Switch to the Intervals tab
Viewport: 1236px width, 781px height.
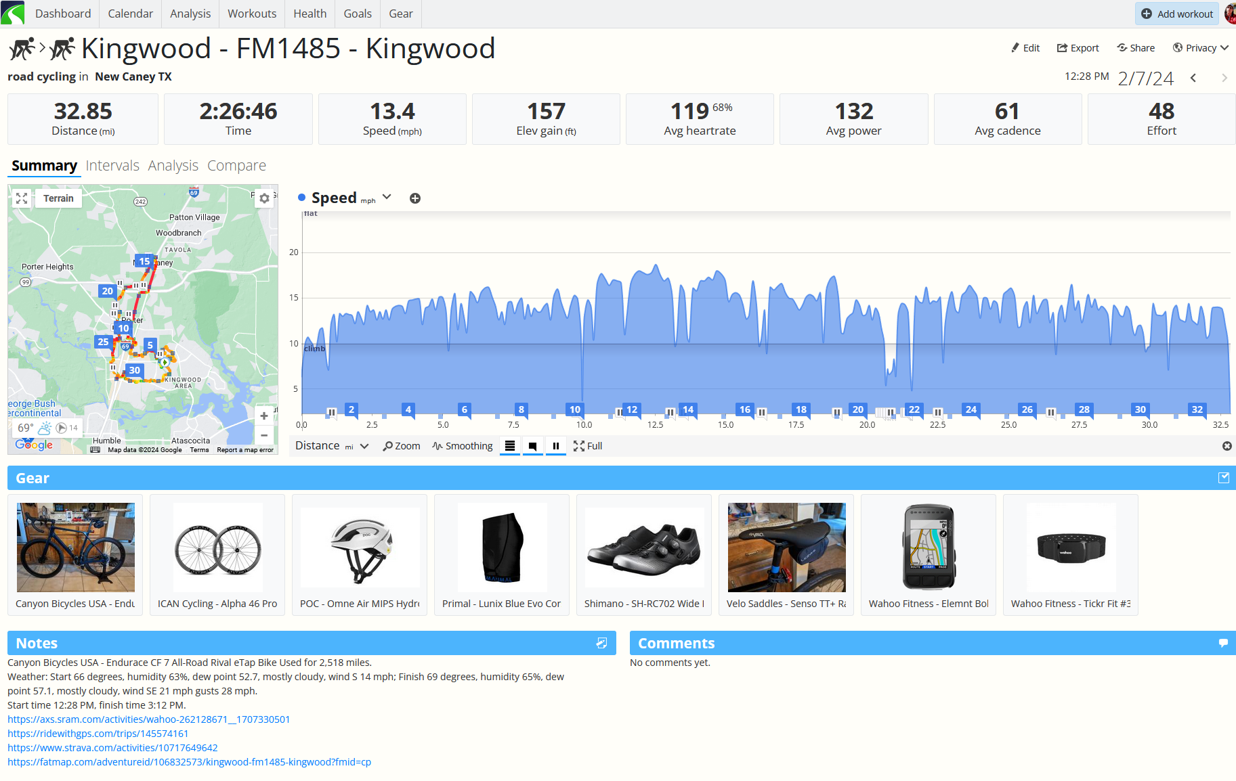click(112, 166)
